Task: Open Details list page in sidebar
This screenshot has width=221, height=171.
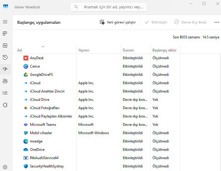Action: pyautogui.click(x=5, y=93)
